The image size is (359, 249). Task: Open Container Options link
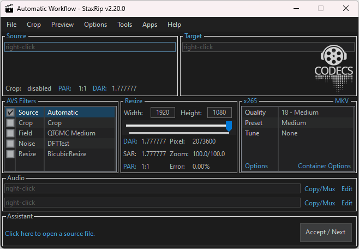click(324, 166)
